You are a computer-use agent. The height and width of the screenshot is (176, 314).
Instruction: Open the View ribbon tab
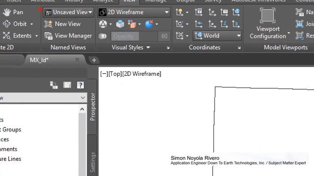(x=130, y=1)
